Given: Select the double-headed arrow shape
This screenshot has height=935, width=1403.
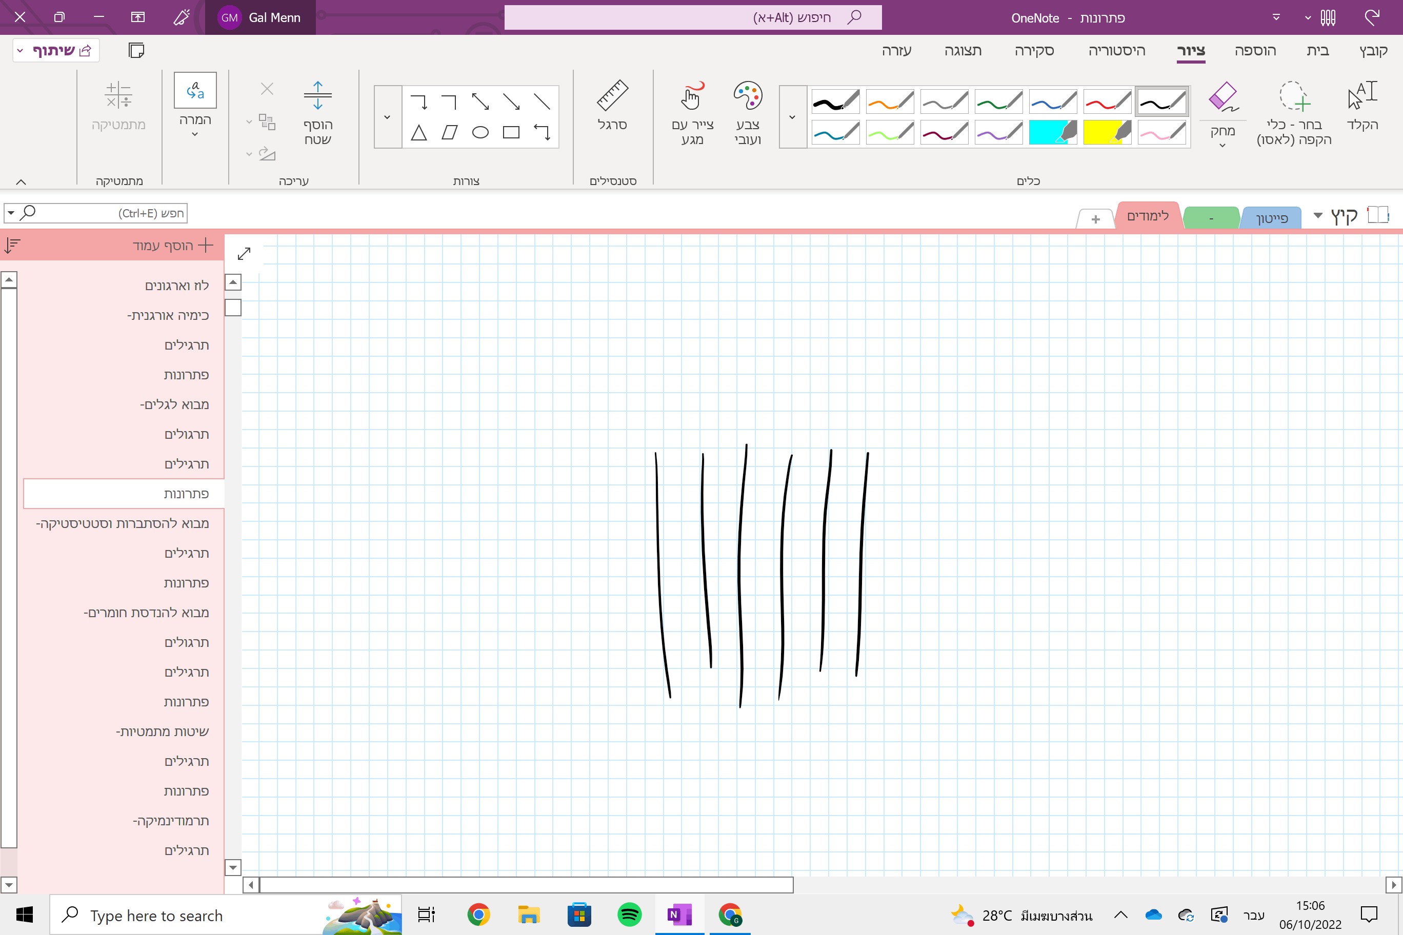Looking at the screenshot, I should coord(480,101).
